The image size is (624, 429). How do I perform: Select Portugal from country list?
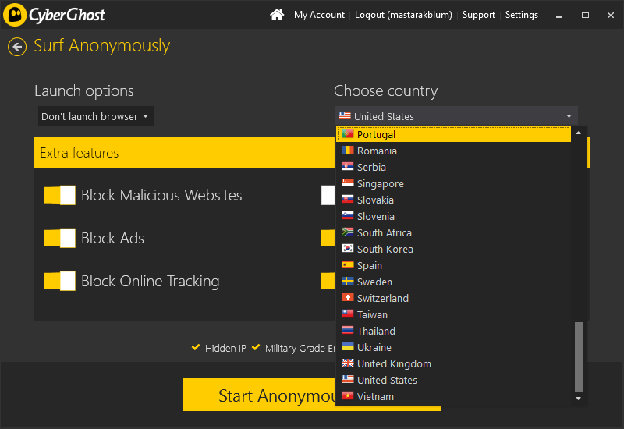tap(453, 134)
